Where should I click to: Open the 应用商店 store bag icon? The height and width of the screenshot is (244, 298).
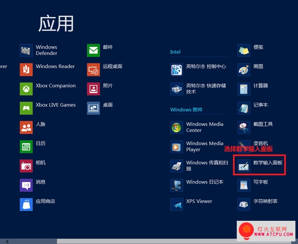point(26,204)
